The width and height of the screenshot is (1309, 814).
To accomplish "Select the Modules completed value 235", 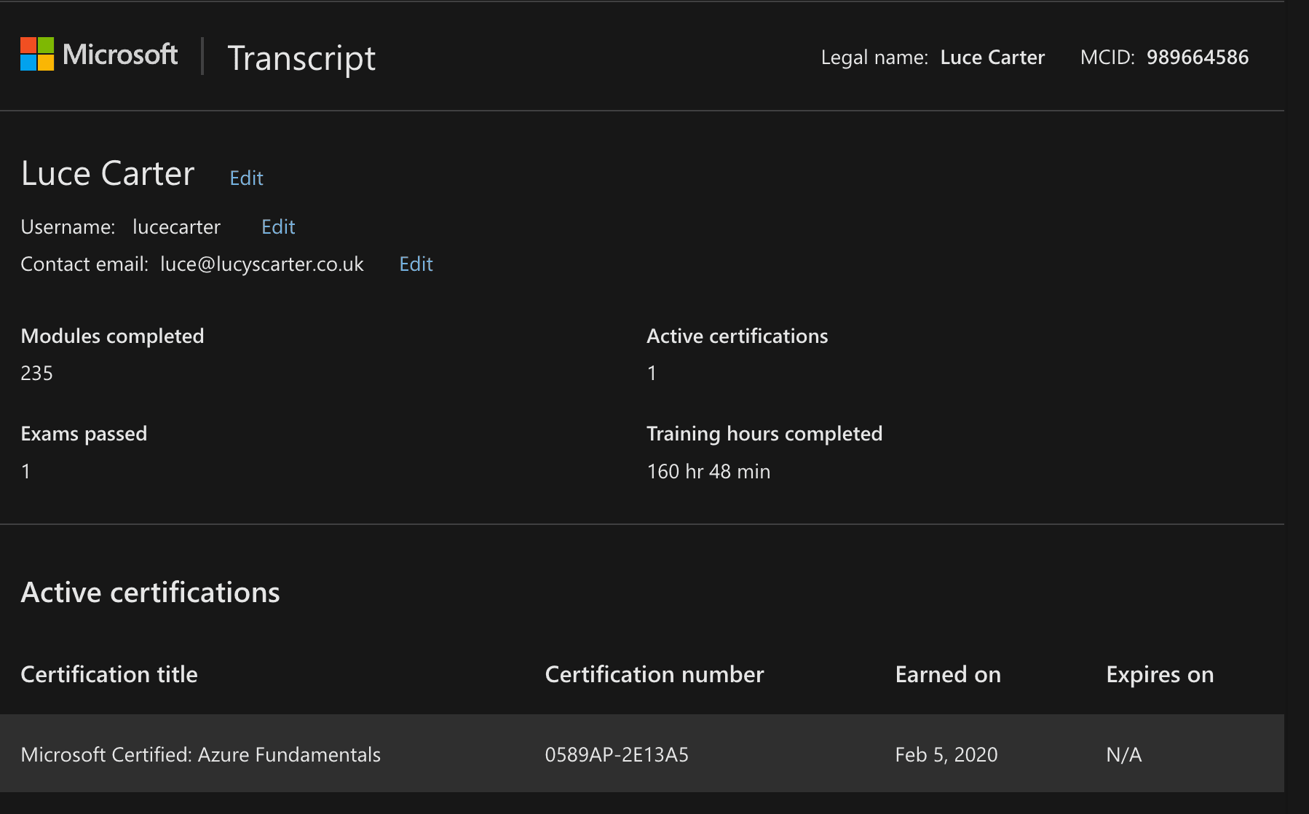I will click(37, 373).
